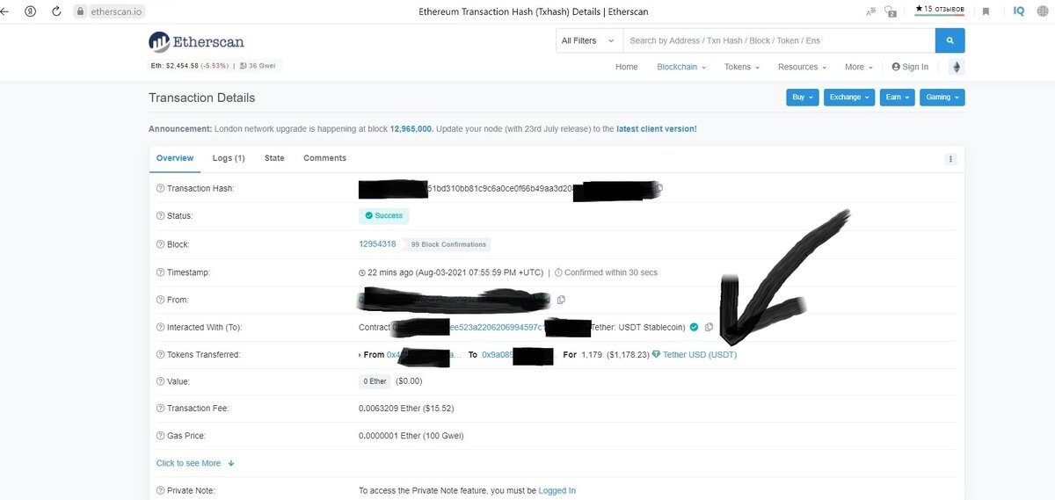Click the Logged In link
This screenshot has height=500, width=1055.
coord(557,490)
